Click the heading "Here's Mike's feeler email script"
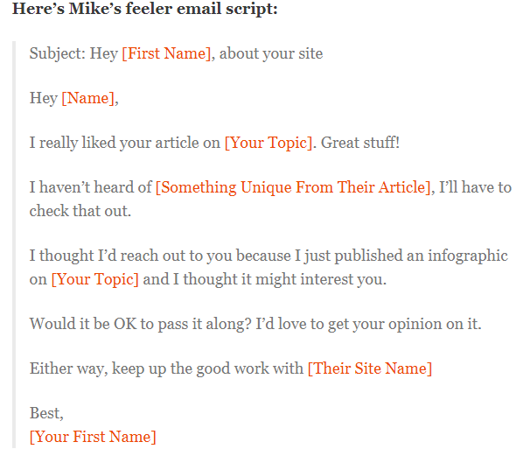Screen dimensions: 530x456 pos(144,9)
